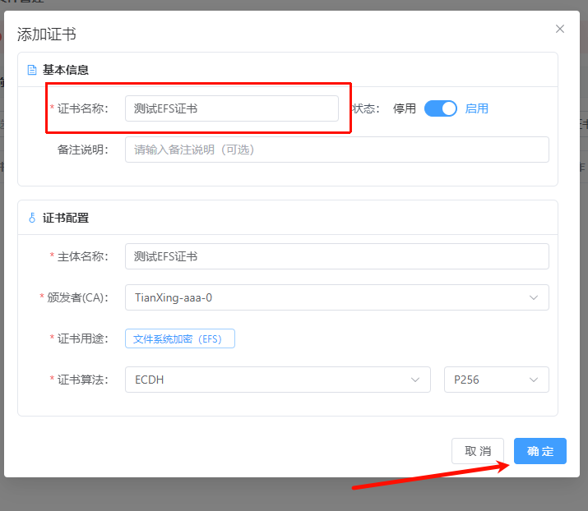This screenshot has height=511, width=588.
Task: Click the key icon beside 证书配置
Action: [x=33, y=218]
